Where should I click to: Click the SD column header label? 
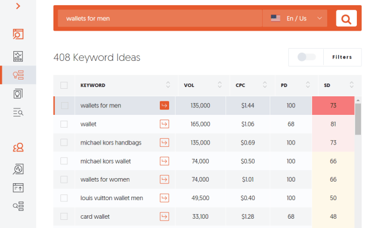point(327,85)
